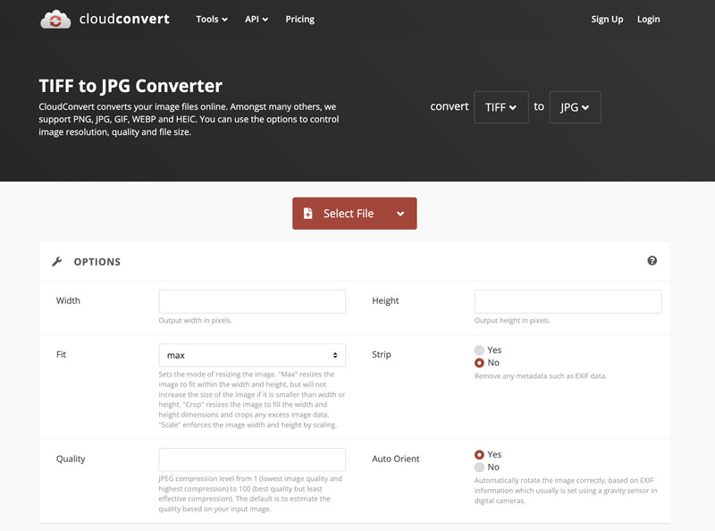Click the Login link

tap(649, 19)
